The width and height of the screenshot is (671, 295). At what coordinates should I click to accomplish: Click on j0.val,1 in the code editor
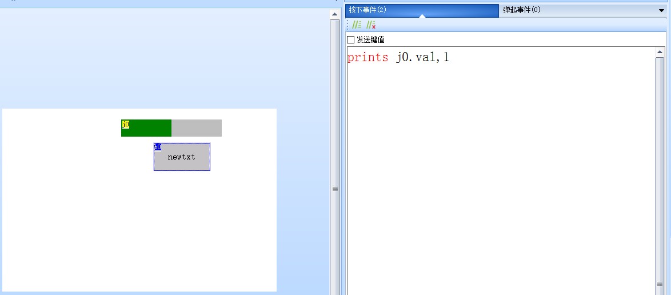tap(422, 57)
